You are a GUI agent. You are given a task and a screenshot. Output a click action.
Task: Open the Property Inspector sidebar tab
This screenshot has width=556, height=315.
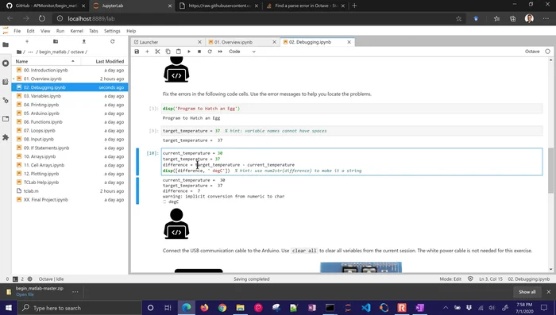click(x=6, y=100)
